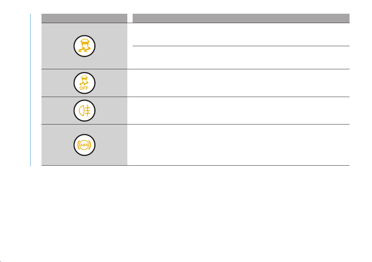Click the "OFF" text inside the skid icon

click(84, 88)
